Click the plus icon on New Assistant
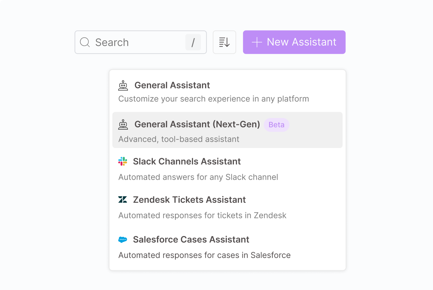Screen dimensions: 433x290 [x=257, y=42]
